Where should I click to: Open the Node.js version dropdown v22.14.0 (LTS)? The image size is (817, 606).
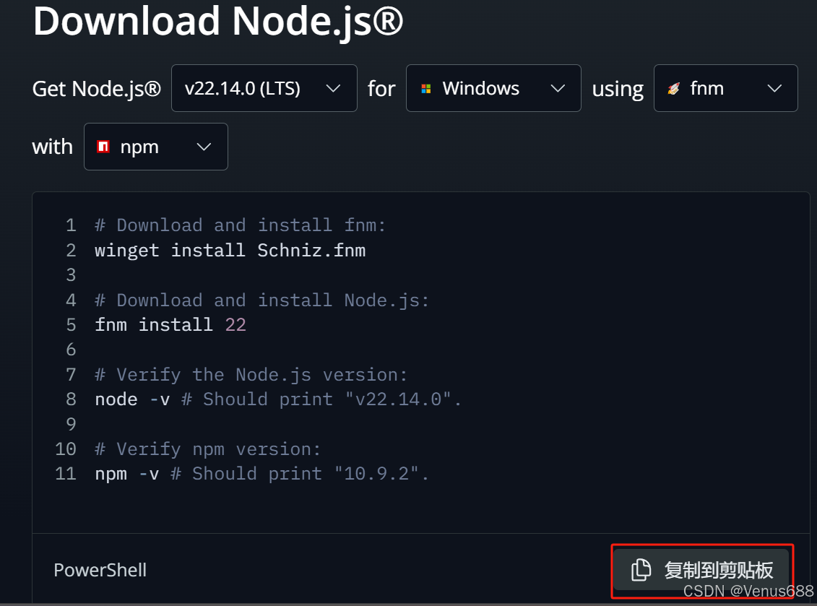click(264, 88)
